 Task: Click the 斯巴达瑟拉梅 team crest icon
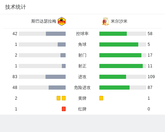click(x=62, y=21)
